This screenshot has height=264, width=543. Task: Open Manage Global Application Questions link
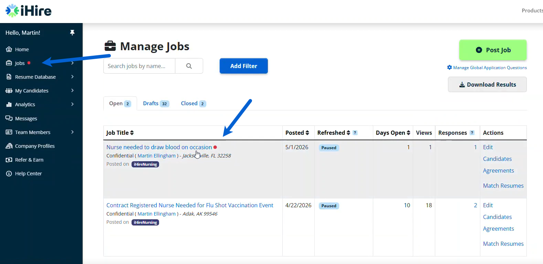(x=490, y=68)
